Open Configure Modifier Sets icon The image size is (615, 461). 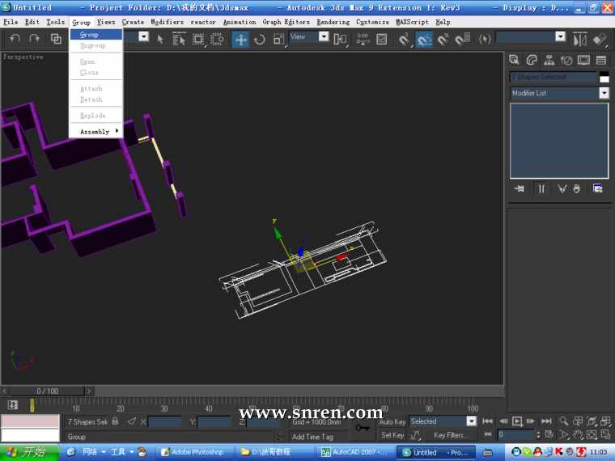pyautogui.click(x=598, y=188)
